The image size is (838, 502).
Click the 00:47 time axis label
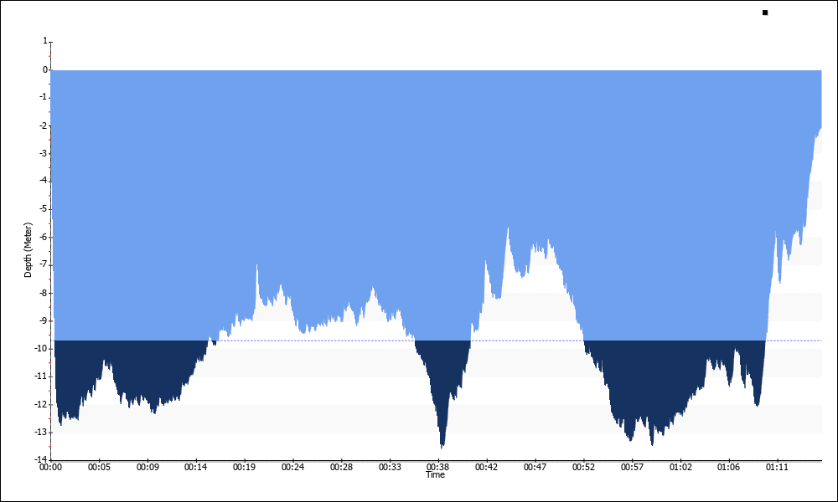535,468
